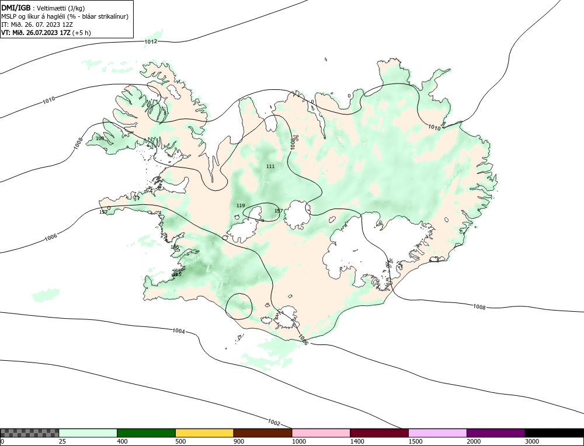The height and width of the screenshot is (446, 584).
Task: Click the pink 1000–1400 legend swatch
Action: 321,433
